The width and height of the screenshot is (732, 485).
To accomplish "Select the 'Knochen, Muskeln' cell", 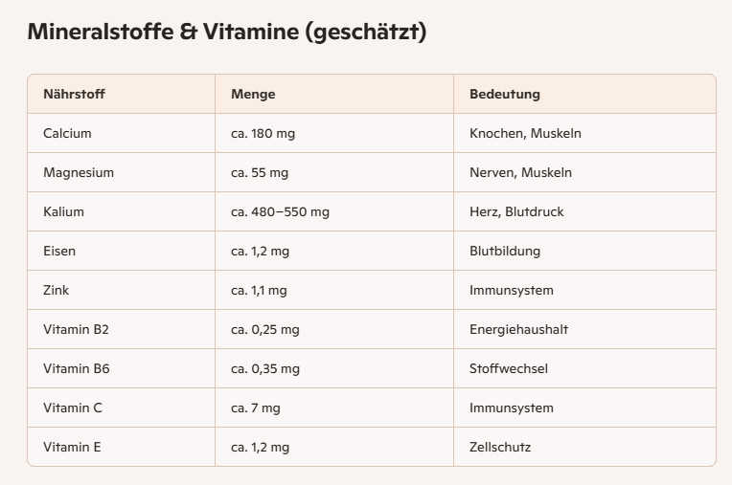I will tap(525, 133).
